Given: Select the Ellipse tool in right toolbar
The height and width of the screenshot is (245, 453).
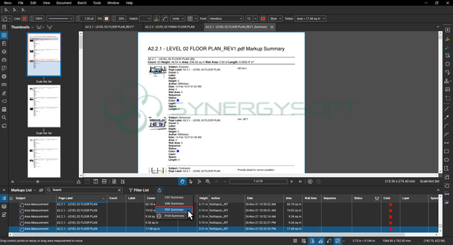Looking at the screenshot, I should pyautogui.click(x=447, y=160).
